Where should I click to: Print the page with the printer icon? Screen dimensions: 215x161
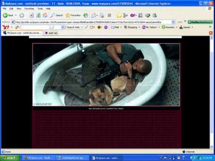[x=102, y=15]
